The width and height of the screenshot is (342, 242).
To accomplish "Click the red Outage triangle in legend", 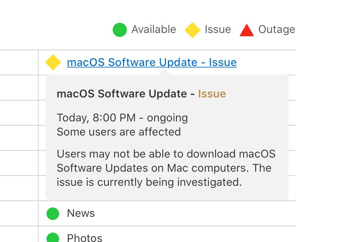I will click(247, 30).
